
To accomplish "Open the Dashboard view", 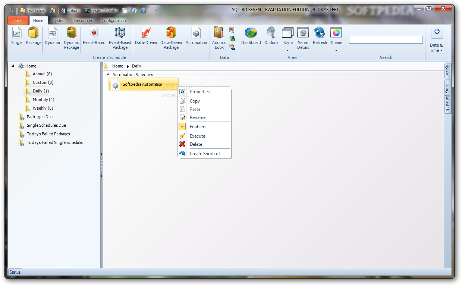I will pos(251,36).
